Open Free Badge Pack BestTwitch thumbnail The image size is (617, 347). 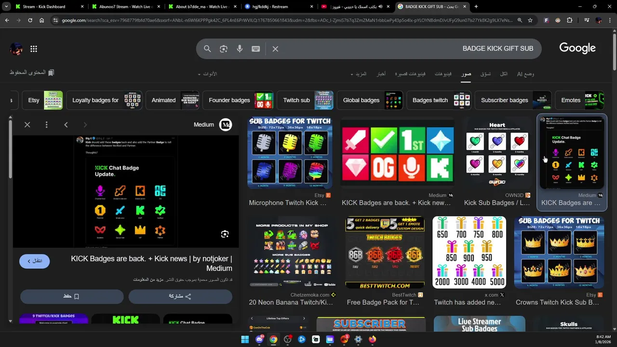385,253
